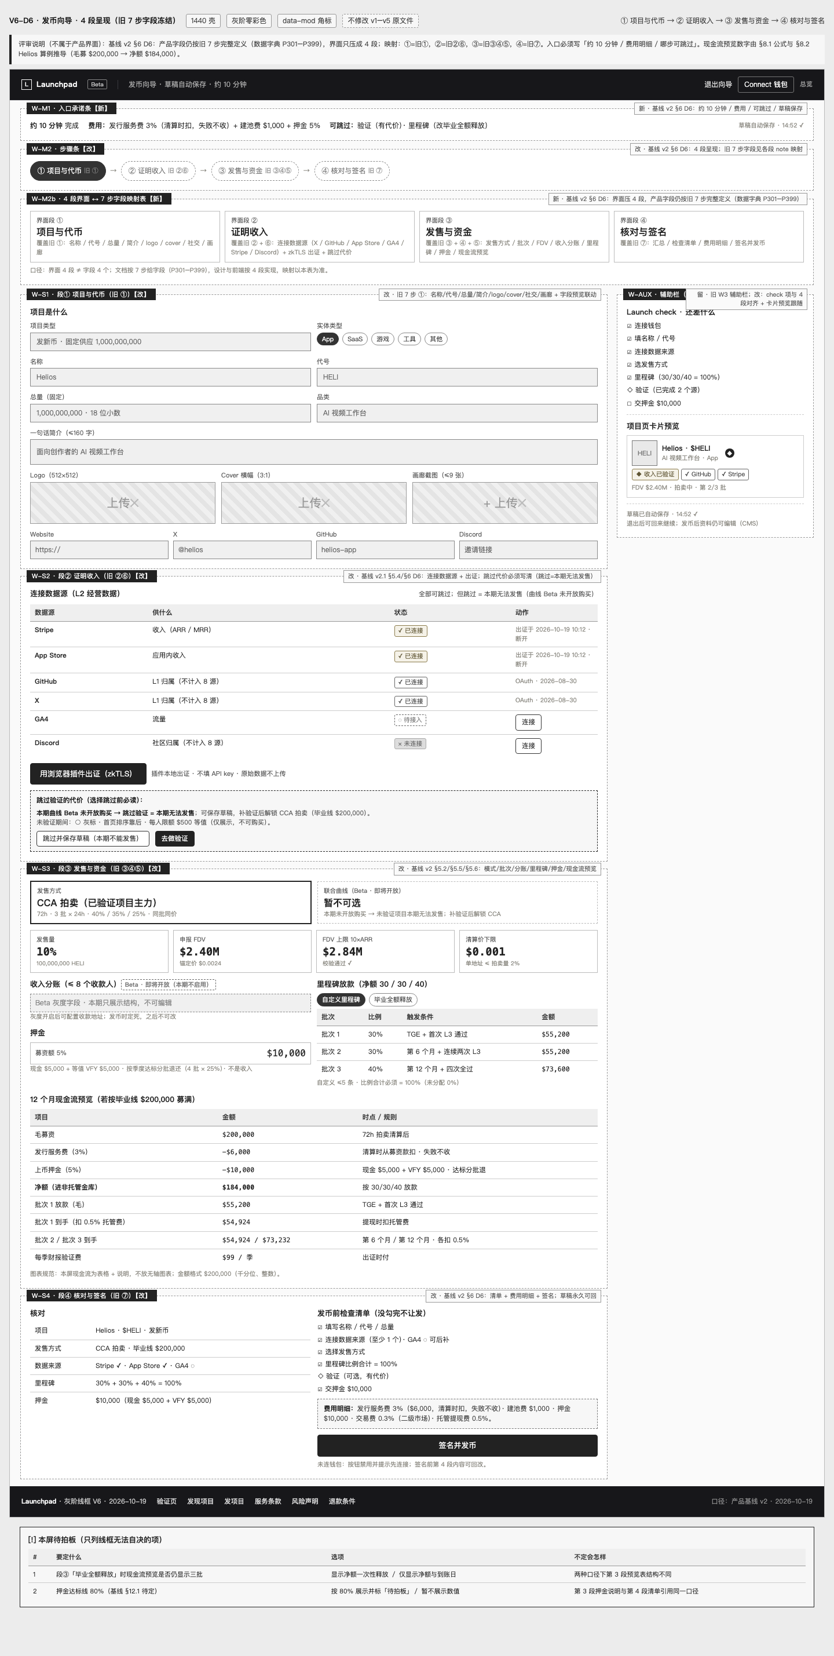The height and width of the screenshot is (1656, 834).
Task: Toggle 里程碑比例合计 = 100% in 发币前检查清单
Action: (x=320, y=1364)
